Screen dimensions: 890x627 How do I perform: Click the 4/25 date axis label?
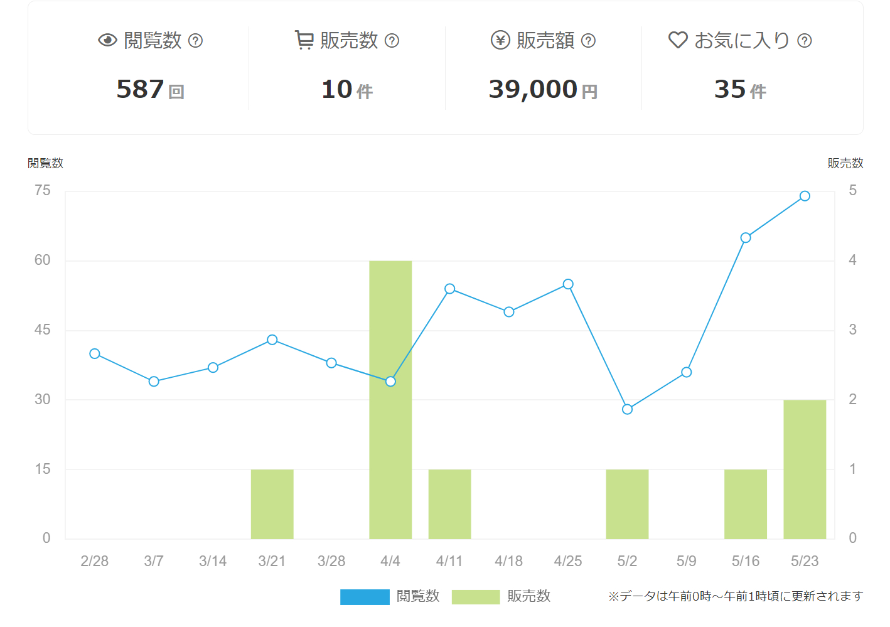[x=568, y=561]
